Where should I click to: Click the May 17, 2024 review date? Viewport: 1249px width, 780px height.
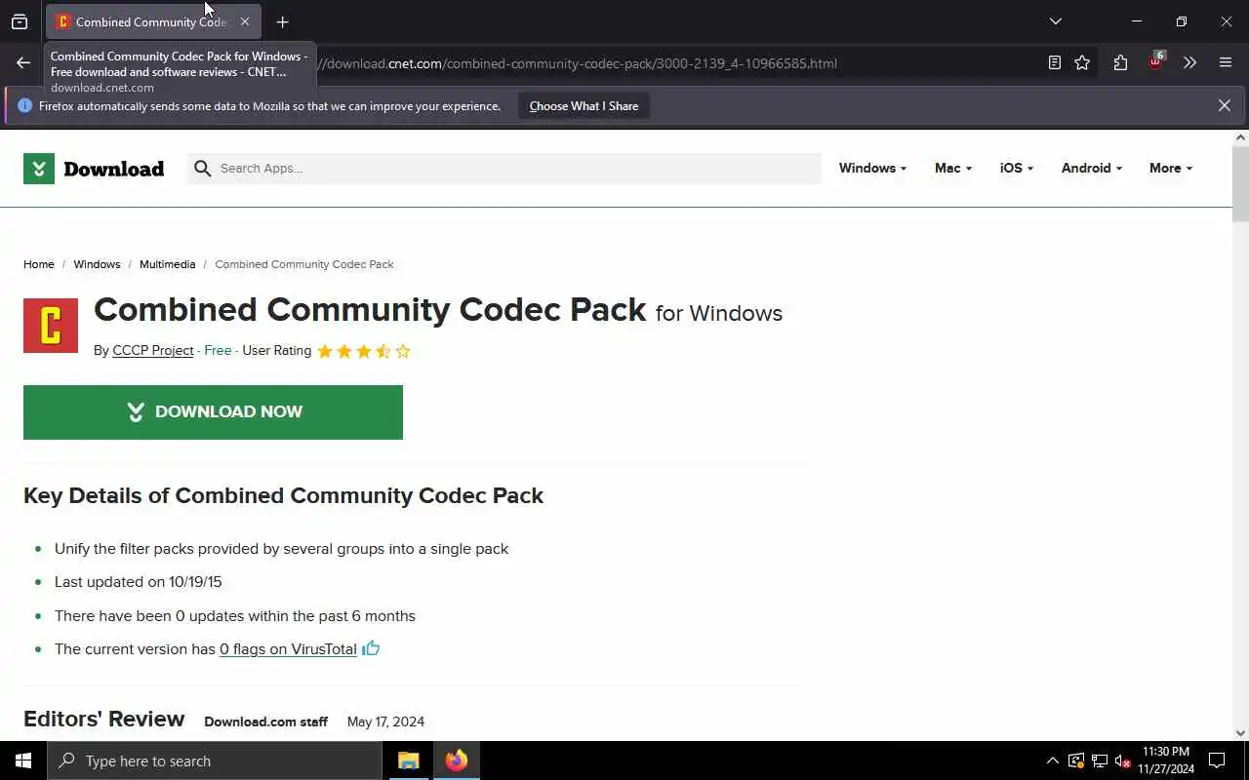point(385,721)
